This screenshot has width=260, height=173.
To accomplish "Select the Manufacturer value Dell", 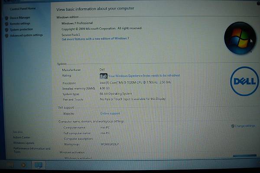I will click(x=102, y=70).
